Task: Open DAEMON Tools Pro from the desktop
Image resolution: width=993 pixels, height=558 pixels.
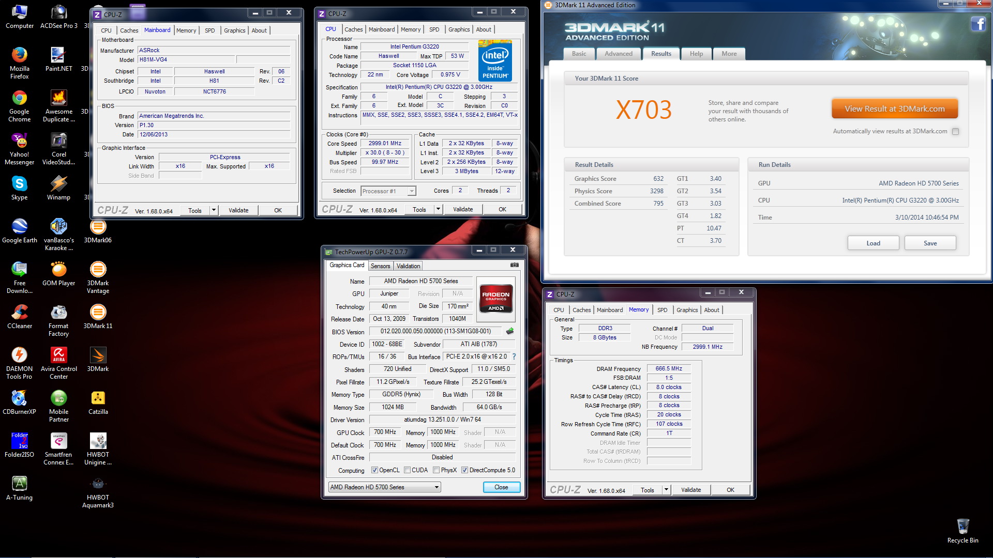Action: (19, 363)
